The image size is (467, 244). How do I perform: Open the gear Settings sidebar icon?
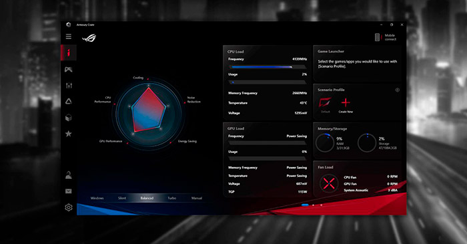click(69, 207)
